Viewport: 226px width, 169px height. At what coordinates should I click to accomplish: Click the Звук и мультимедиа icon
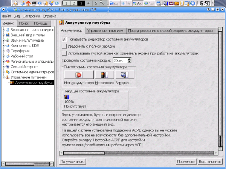pyautogui.click(x=8, y=41)
